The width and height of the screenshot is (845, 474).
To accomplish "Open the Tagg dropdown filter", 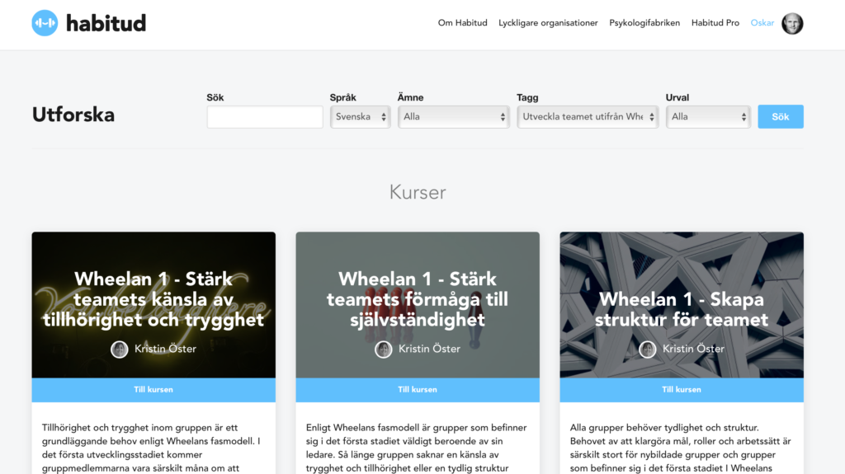I will (587, 117).
